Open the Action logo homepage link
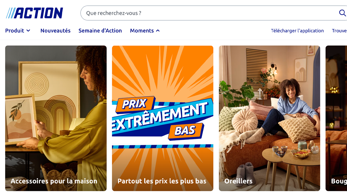Image resolution: width=347 pixels, height=195 pixels. click(x=34, y=13)
